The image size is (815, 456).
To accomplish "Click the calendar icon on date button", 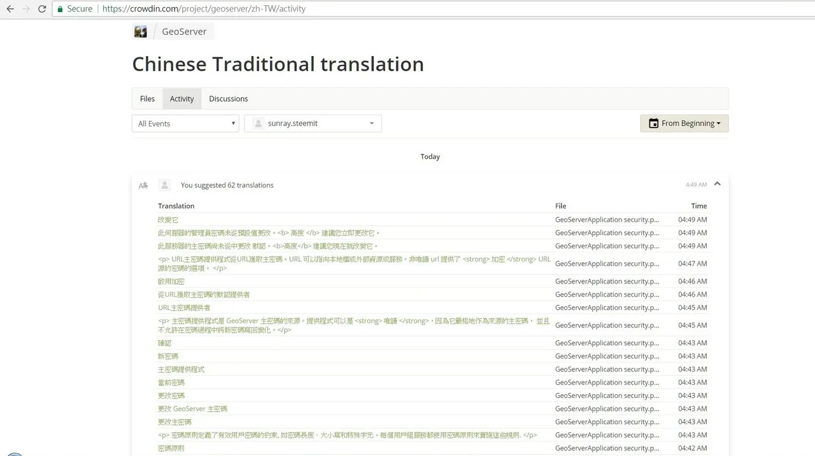I will (x=653, y=124).
